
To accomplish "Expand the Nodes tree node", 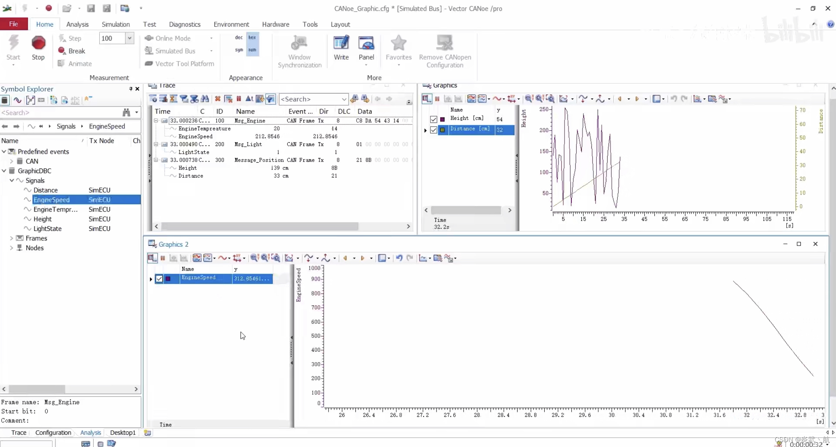I will pyautogui.click(x=12, y=248).
